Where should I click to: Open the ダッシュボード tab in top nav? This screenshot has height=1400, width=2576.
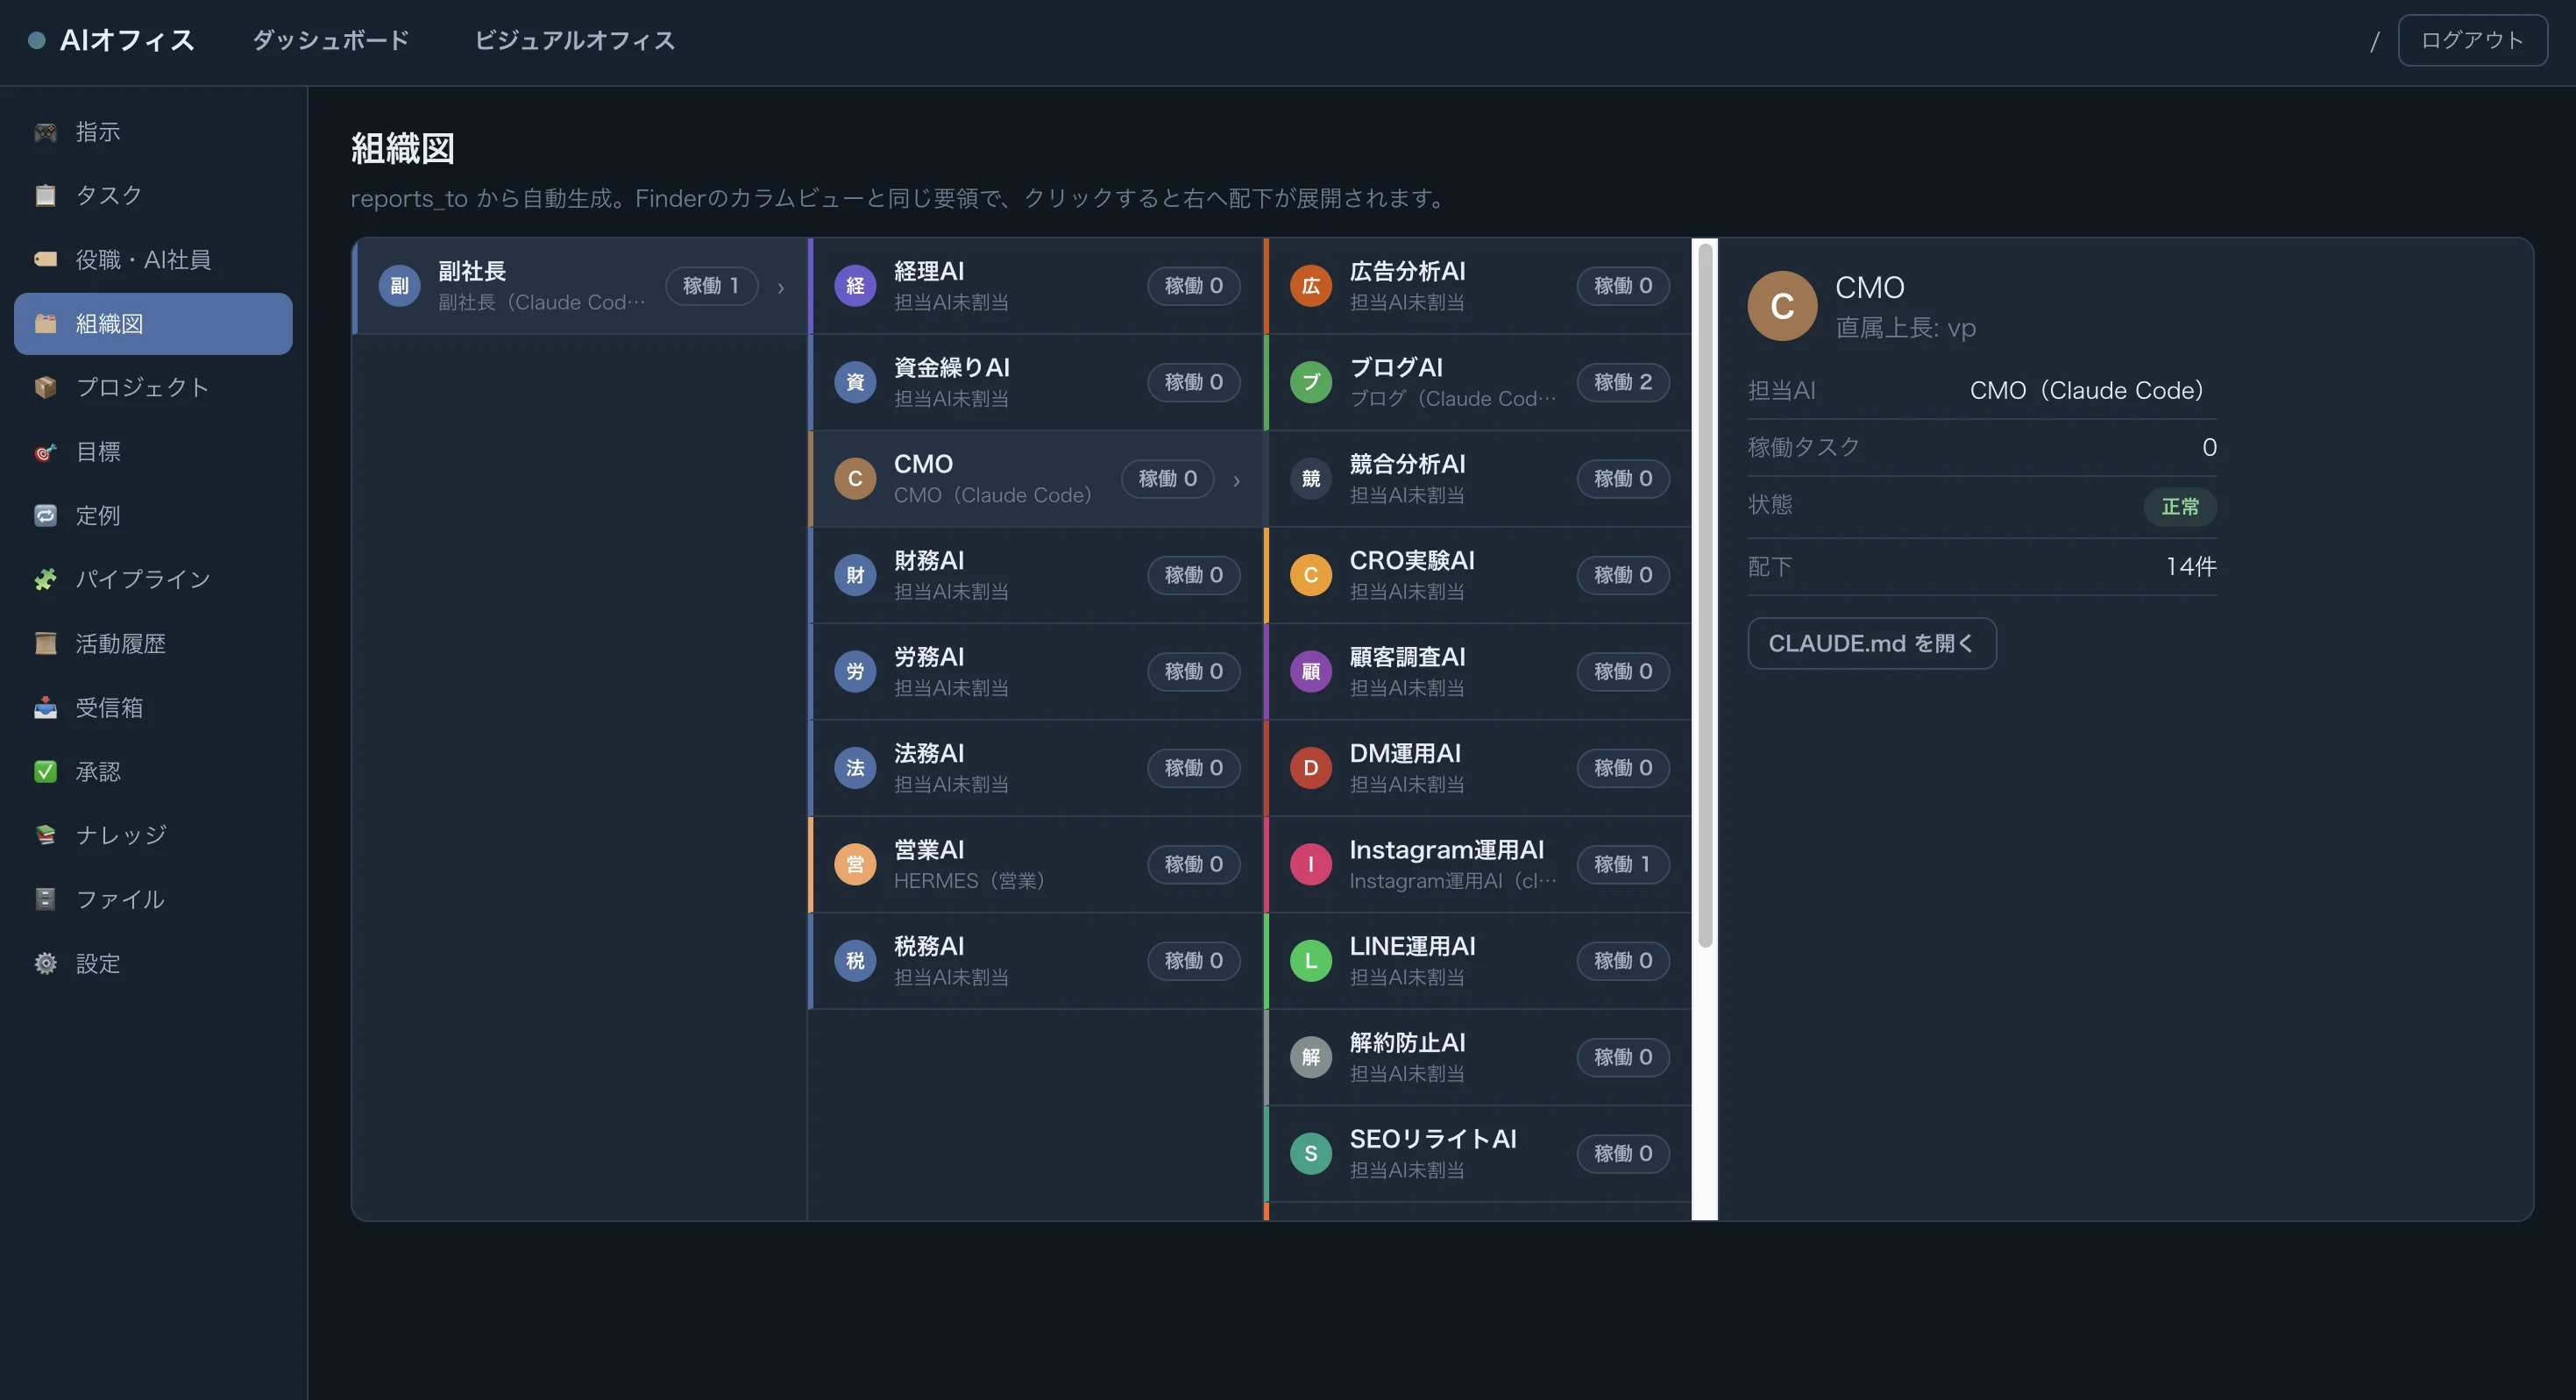(x=331, y=40)
